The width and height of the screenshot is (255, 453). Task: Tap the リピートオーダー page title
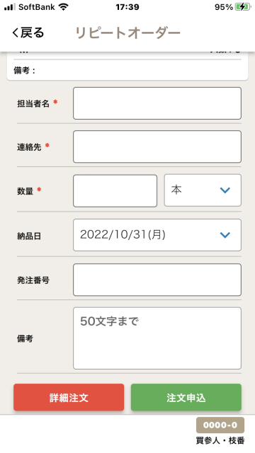pos(127,33)
